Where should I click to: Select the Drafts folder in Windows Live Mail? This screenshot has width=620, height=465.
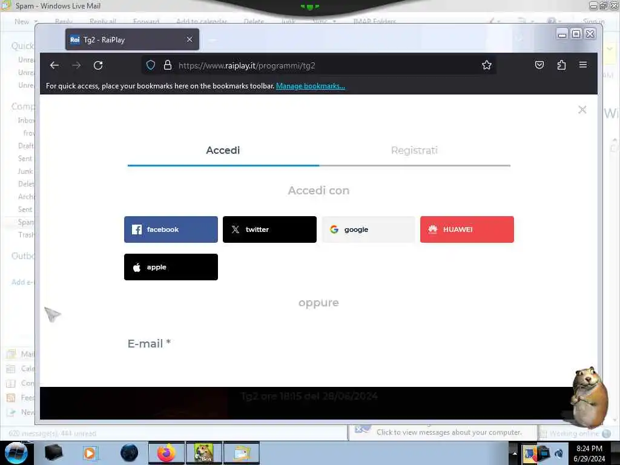coord(25,146)
